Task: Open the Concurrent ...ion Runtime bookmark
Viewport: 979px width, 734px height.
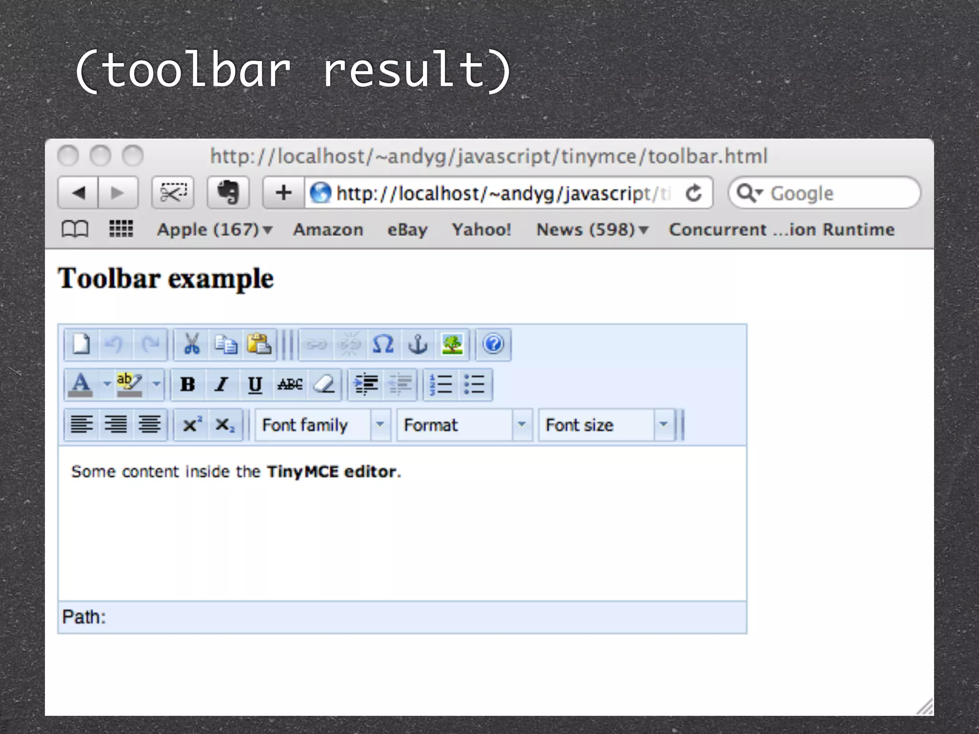Action: (782, 230)
